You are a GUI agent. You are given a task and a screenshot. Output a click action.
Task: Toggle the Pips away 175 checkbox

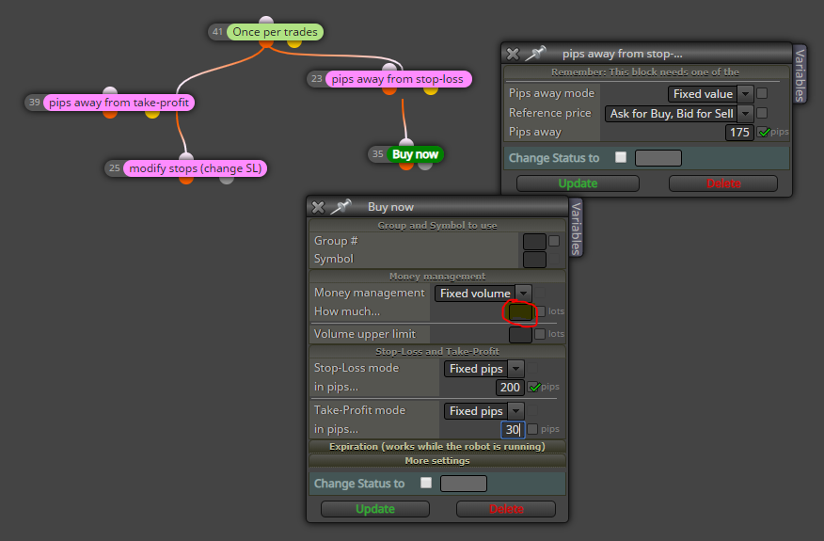(764, 132)
